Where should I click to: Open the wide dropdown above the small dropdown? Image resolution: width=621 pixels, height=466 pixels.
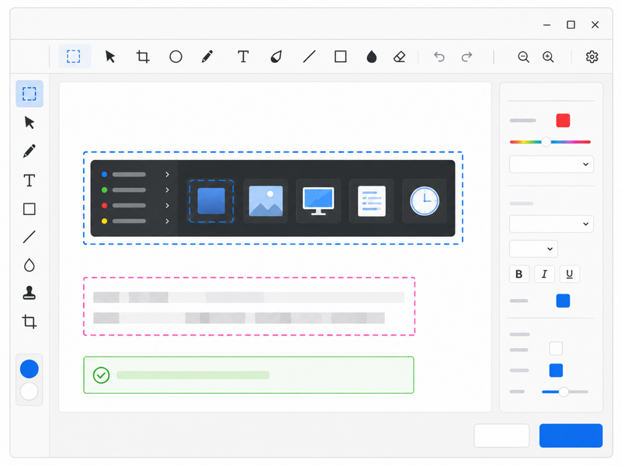pyautogui.click(x=551, y=224)
